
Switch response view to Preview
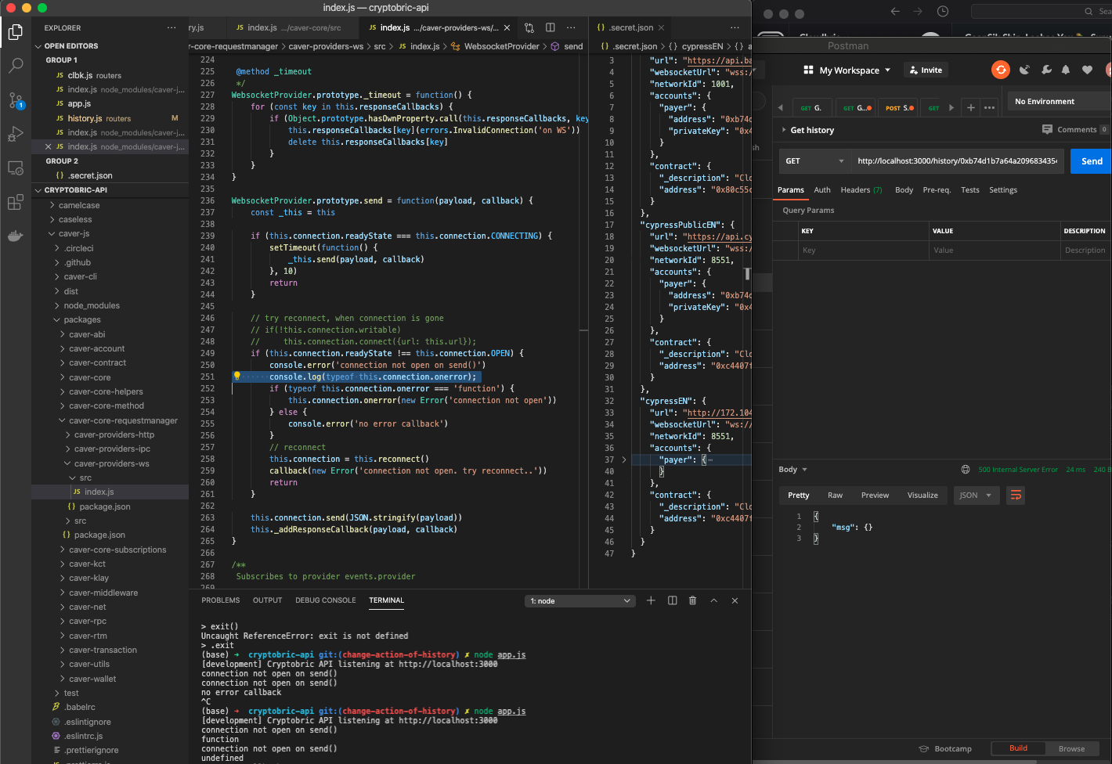pos(875,495)
